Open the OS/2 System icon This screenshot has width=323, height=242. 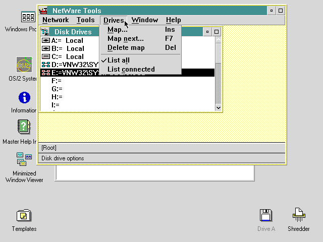(24, 65)
